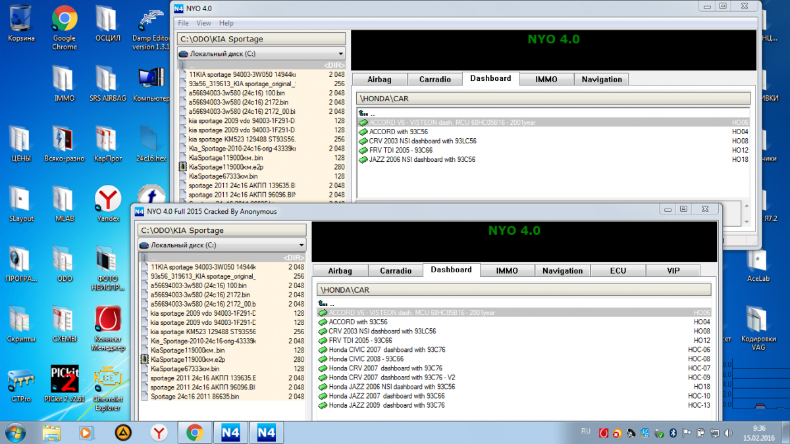Click the Show desktop strip after the clock
The height and width of the screenshot is (444, 790).
(785, 432)
